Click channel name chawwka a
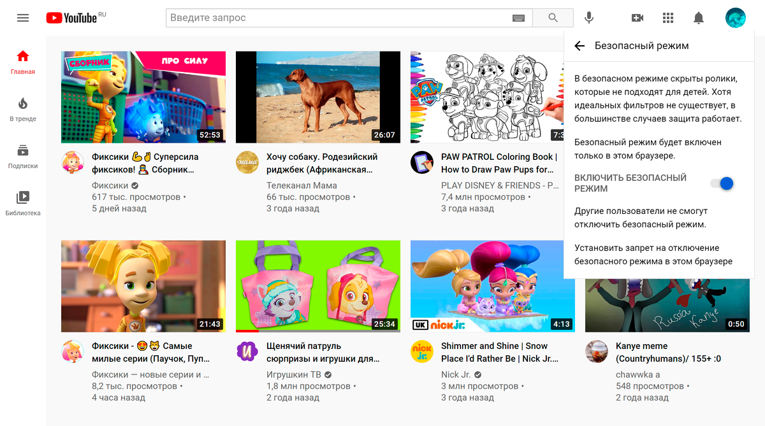This screenshot has height=426, width=765. click(638, 374)
